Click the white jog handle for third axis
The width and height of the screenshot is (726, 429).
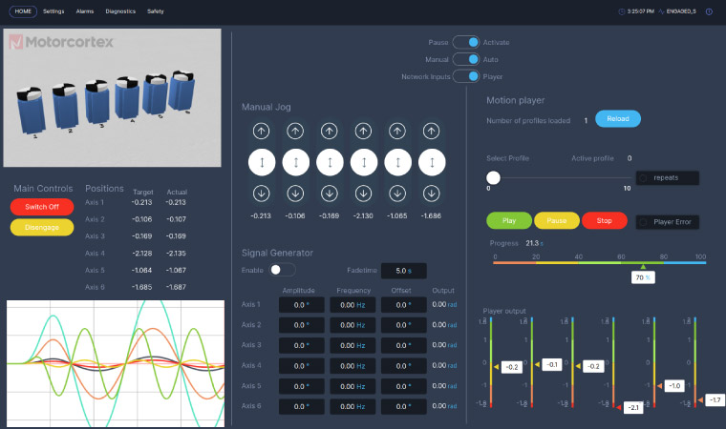(330, 163)
